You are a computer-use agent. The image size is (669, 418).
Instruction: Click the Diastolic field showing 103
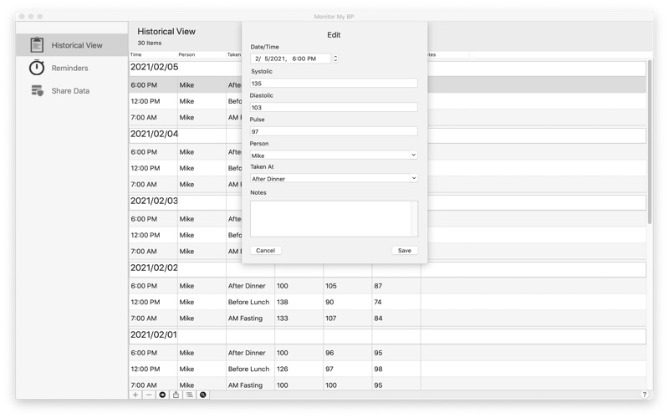[334, 107]
